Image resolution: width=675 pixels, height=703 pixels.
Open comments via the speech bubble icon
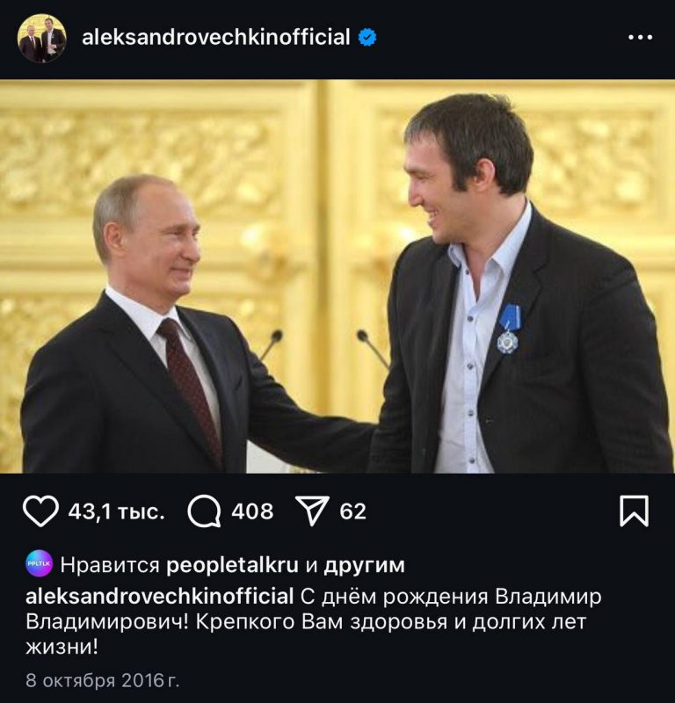tap(204, 511)
